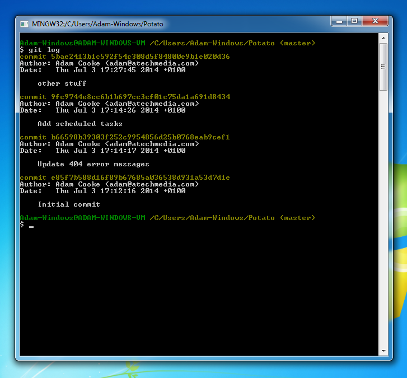Click the scrollbar up arrow
This screenshot has height=378, width=407.
(x=383, y=38)
